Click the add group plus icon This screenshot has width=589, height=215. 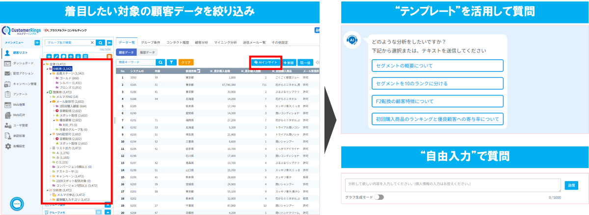(49, 57)
